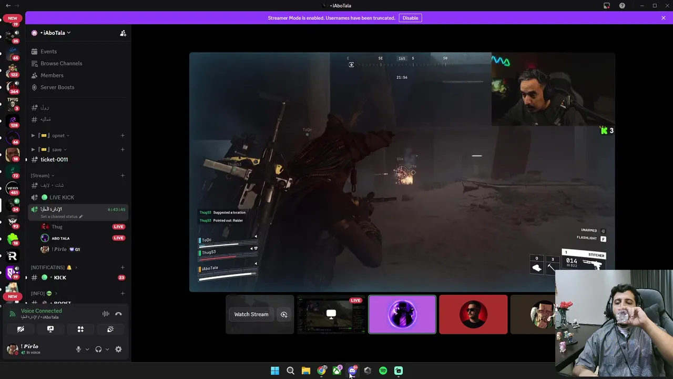Open the VEXO server with 461 badge

[x=13, y=188]
